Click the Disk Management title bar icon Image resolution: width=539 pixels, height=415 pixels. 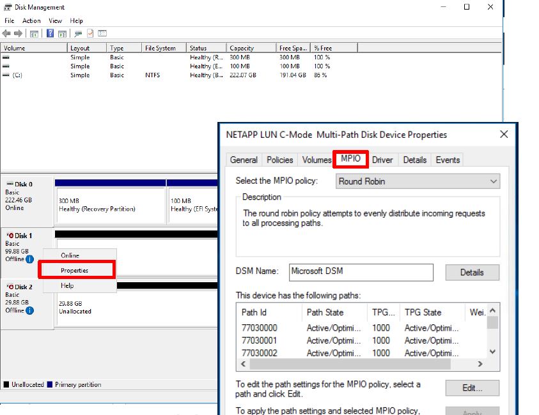7,7
